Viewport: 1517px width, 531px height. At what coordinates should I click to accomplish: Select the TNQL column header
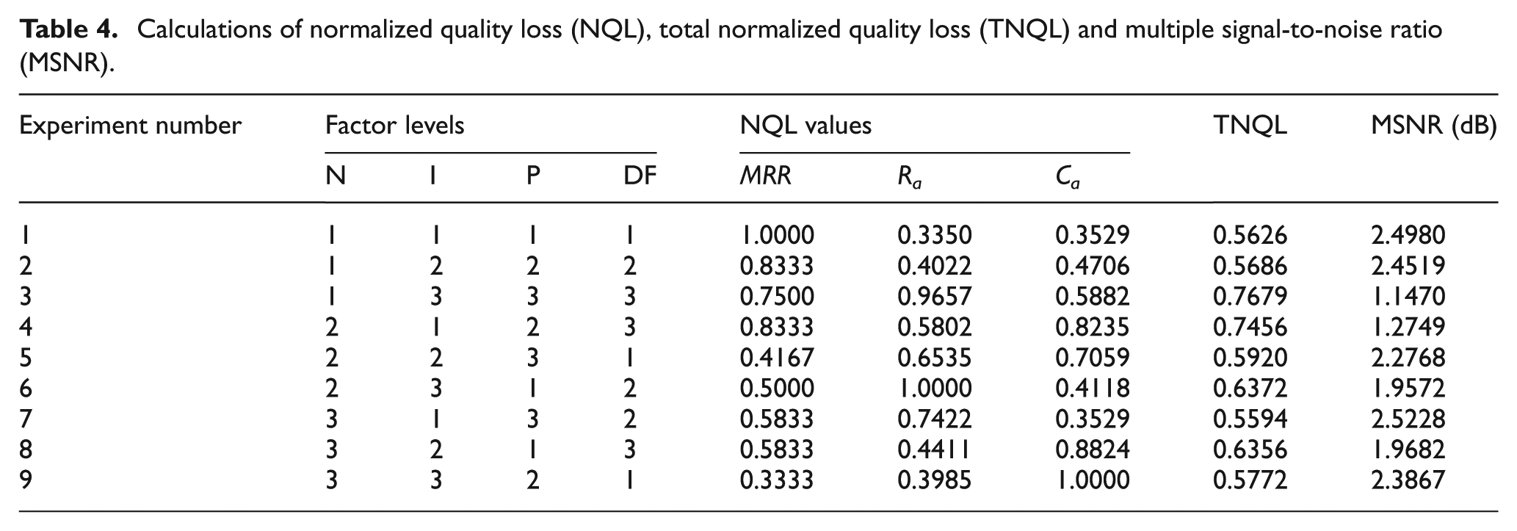[x=1250, y=126]
